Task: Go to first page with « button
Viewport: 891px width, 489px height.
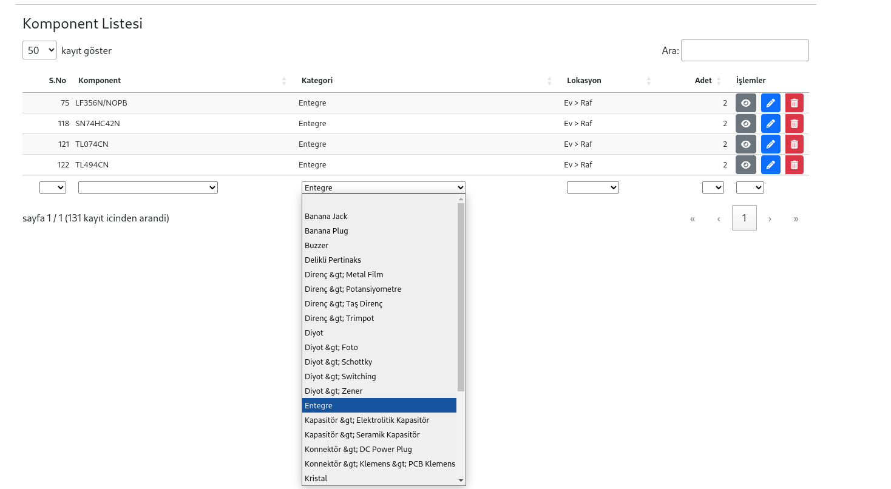Action: coord(693,218)
